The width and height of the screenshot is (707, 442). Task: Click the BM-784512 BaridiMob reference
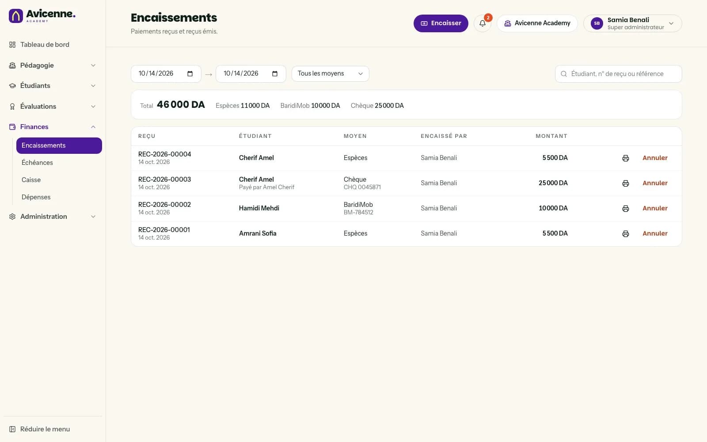[x=358, y=213]
